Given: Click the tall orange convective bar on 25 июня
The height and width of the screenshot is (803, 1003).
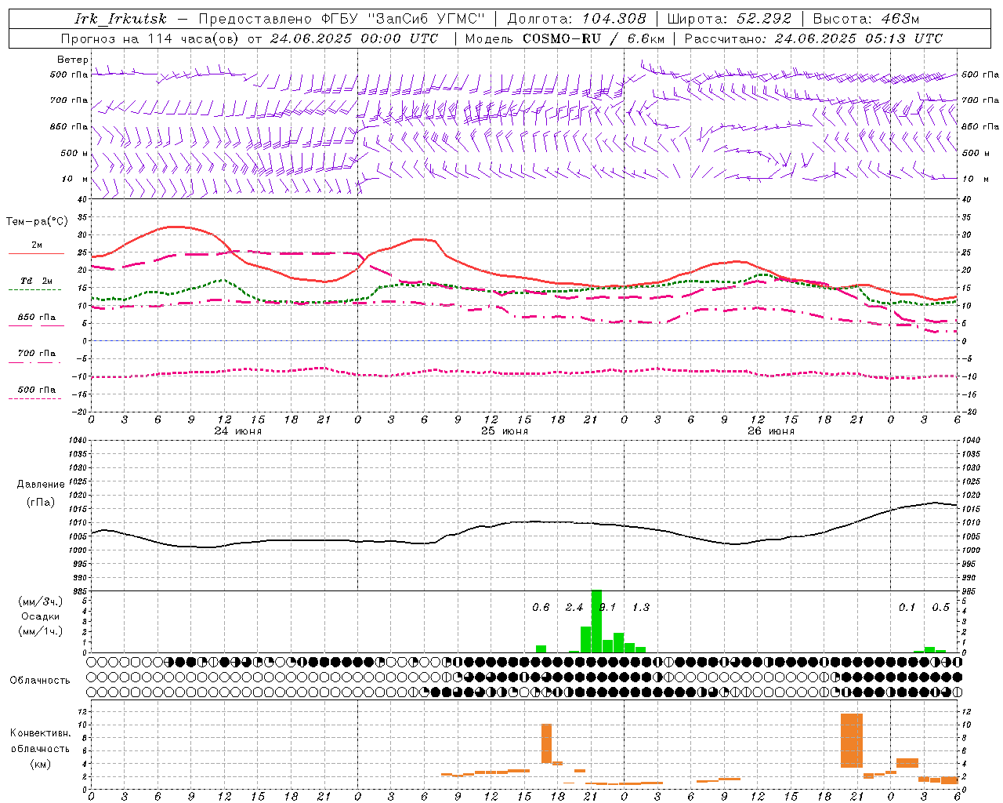Looking at the screenshot, I should point(546,743).
